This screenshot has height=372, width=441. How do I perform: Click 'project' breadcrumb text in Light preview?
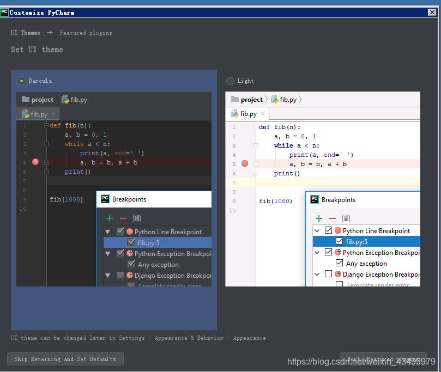pos(252,100)
